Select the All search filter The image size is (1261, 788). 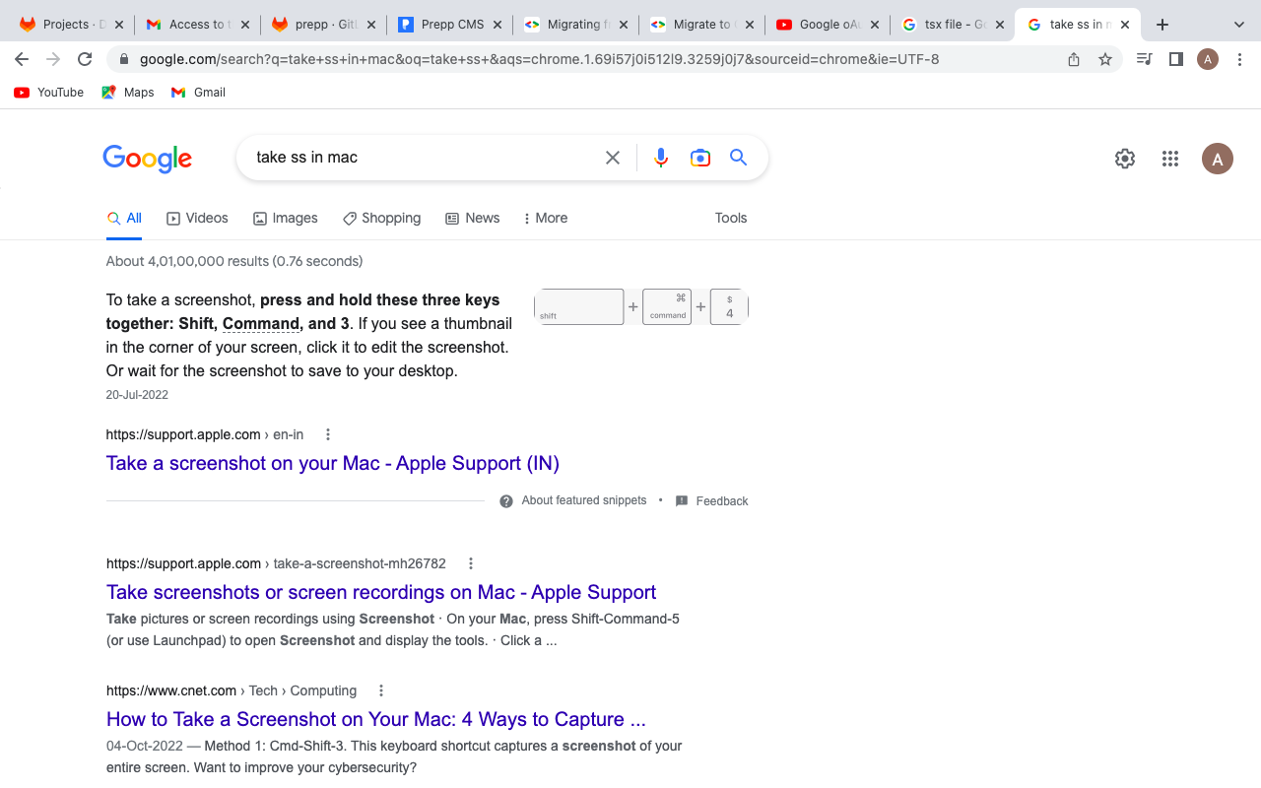pos(124,219)
